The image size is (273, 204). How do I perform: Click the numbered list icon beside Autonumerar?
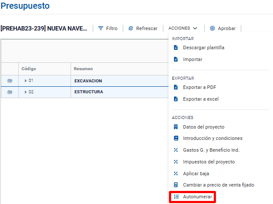click(x=176, y=197)
